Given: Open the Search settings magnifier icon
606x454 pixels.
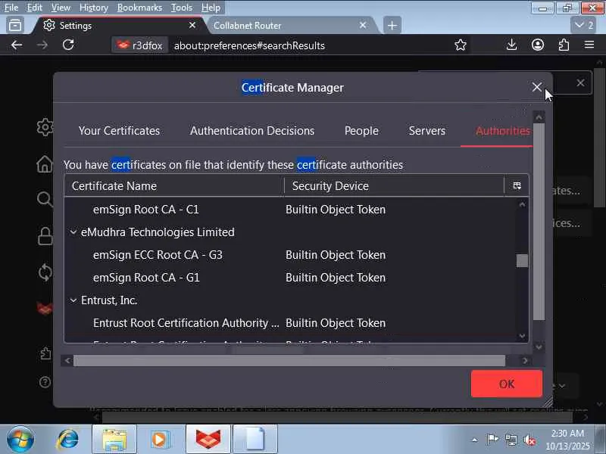Looking at the screenshot, I should pos(45,199).
